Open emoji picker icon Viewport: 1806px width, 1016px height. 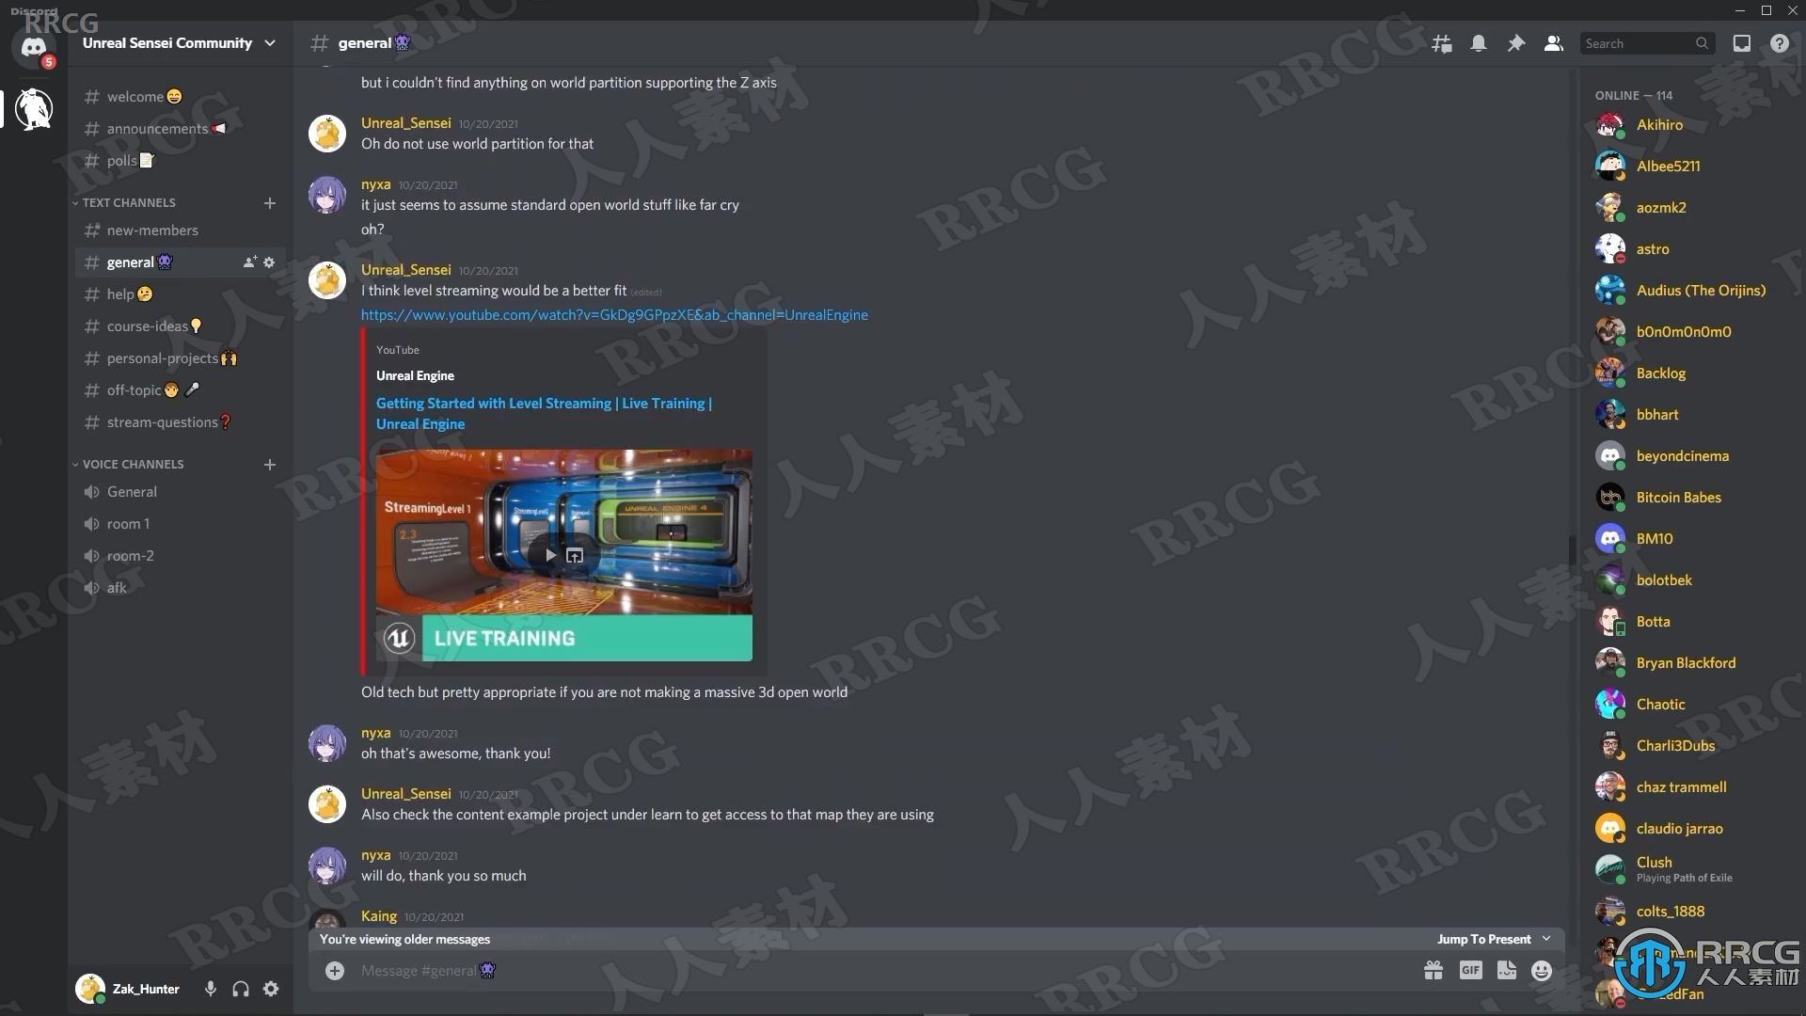point(1542,971)
